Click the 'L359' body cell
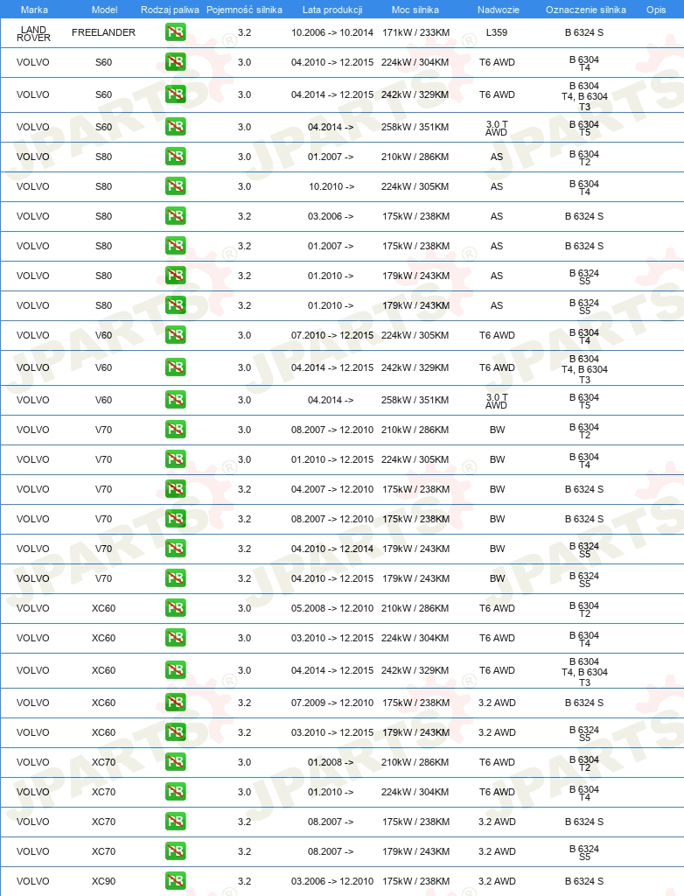Viewport: 684px width, 896px height. [x=497, y=32]
